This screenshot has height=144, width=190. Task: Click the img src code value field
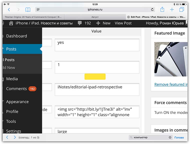[x=97, y=112]
